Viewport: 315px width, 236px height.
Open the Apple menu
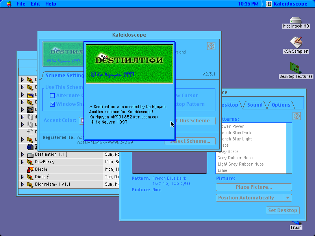(9, 4)
